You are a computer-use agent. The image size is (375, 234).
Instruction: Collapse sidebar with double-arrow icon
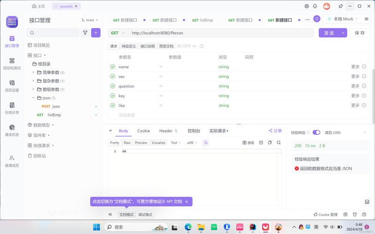(110, 214)
